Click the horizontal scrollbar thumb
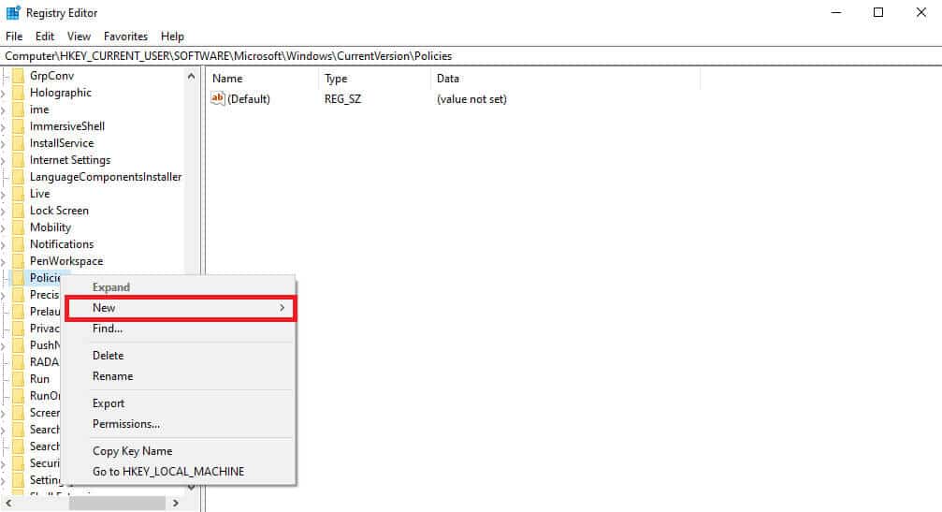This screenshot has height=512, width=942. point(117,503)
